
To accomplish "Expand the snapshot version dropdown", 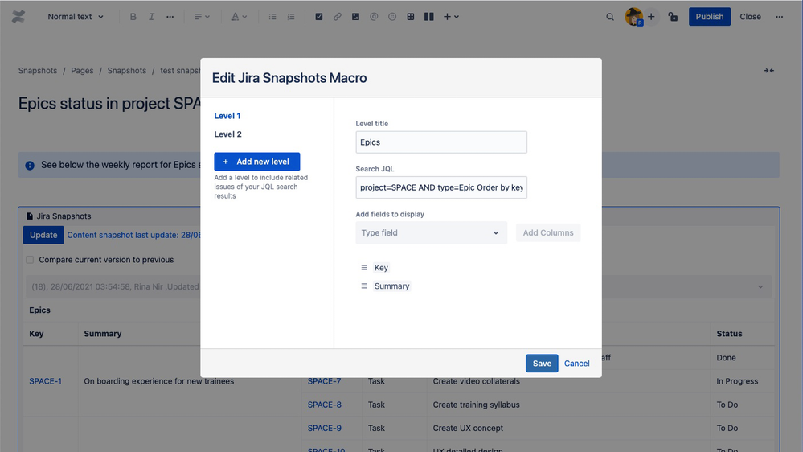I will click(760, 287).
